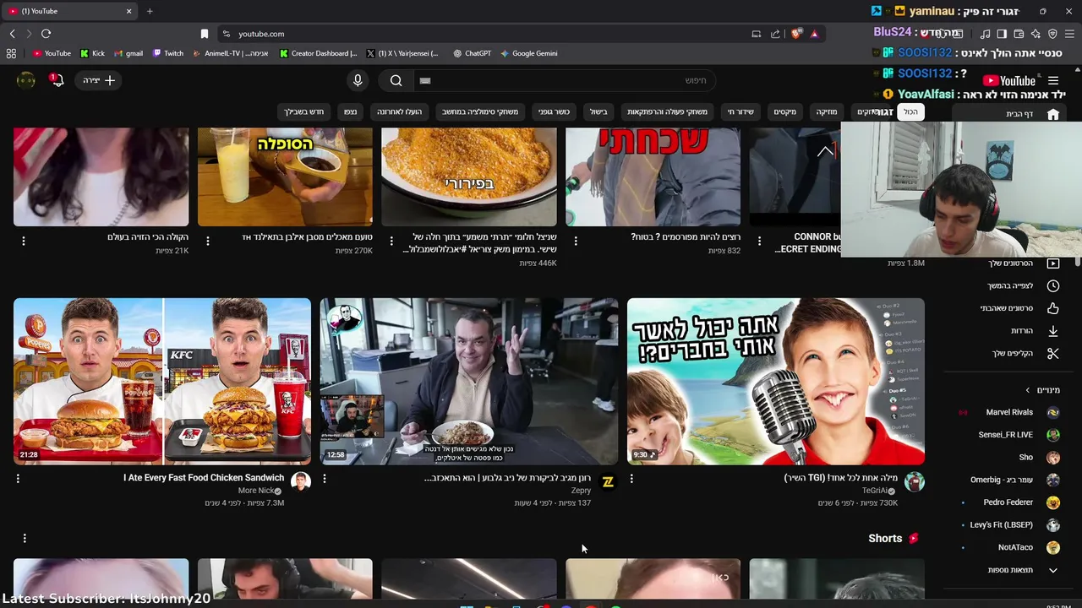Select the 'מוזיקה' filter chip
This screenshot has height=608, width=1082.
coord(826,111)
